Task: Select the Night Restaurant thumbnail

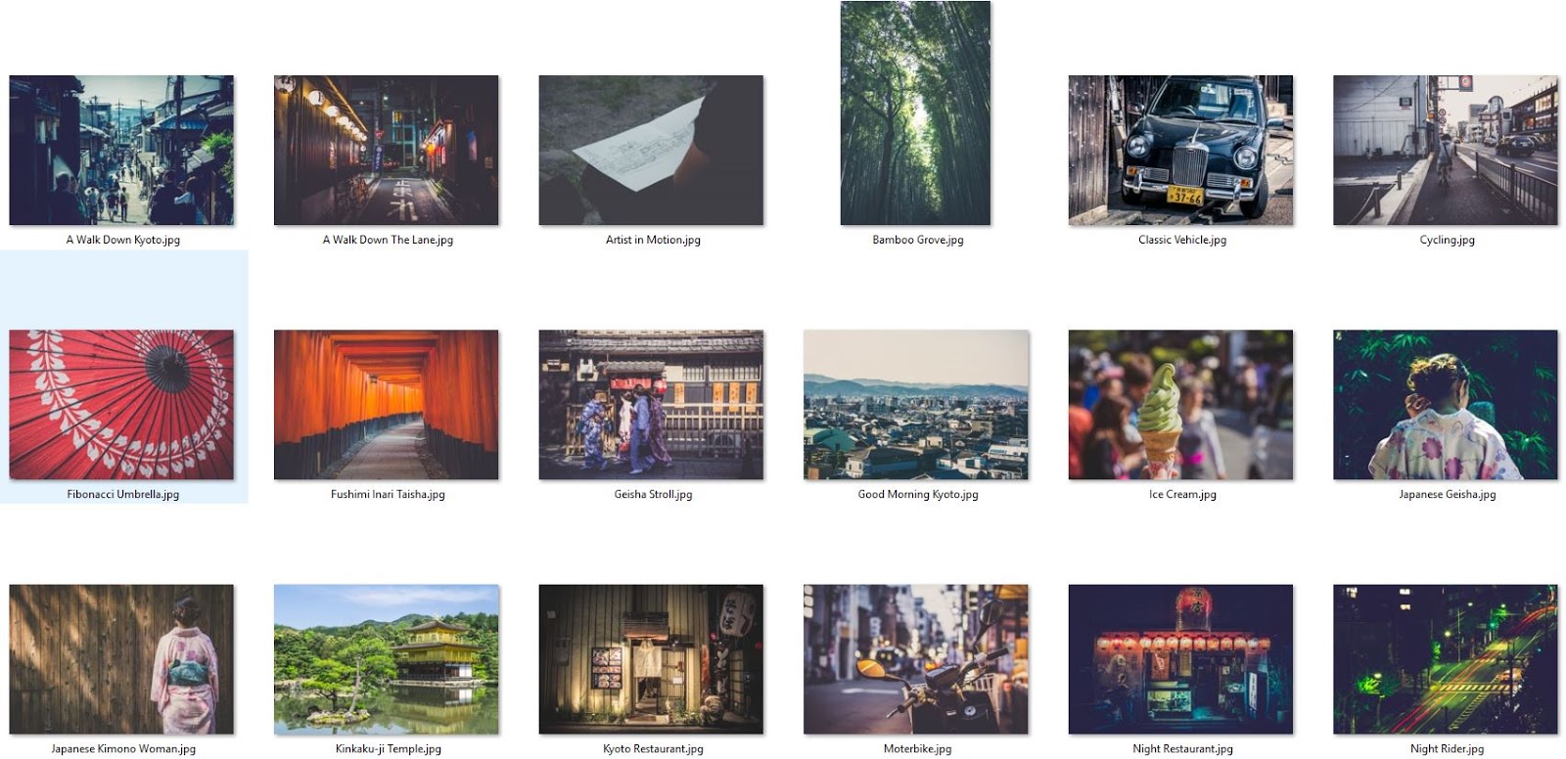Action: click(x=1180, y=659)
